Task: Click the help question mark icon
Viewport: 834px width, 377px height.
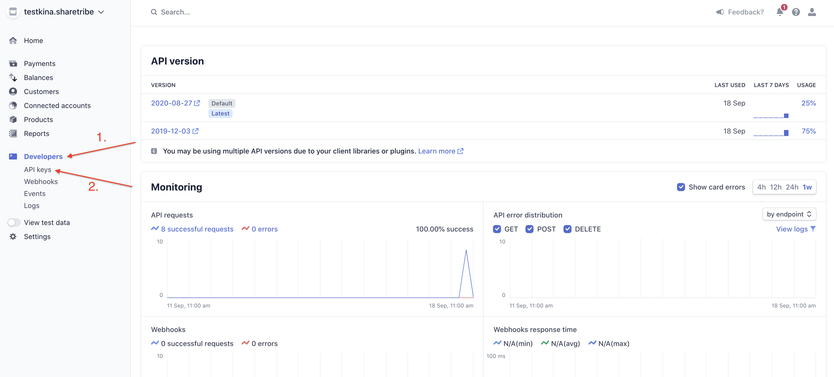Action: 796,12
